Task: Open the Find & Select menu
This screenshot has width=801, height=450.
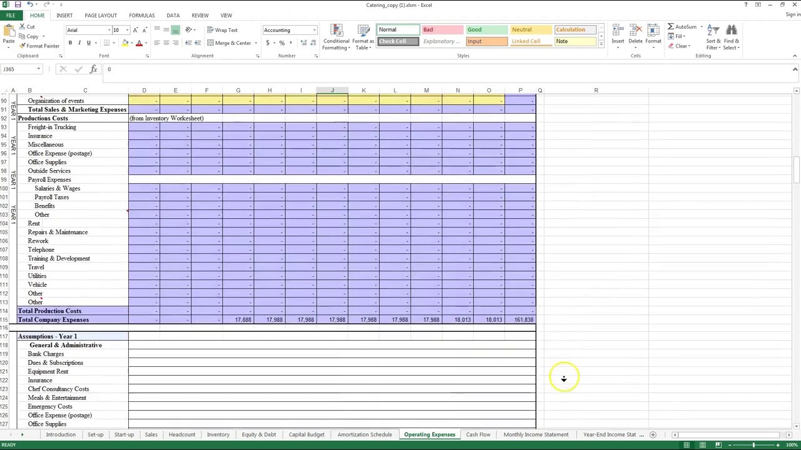Action: point(732,37)
